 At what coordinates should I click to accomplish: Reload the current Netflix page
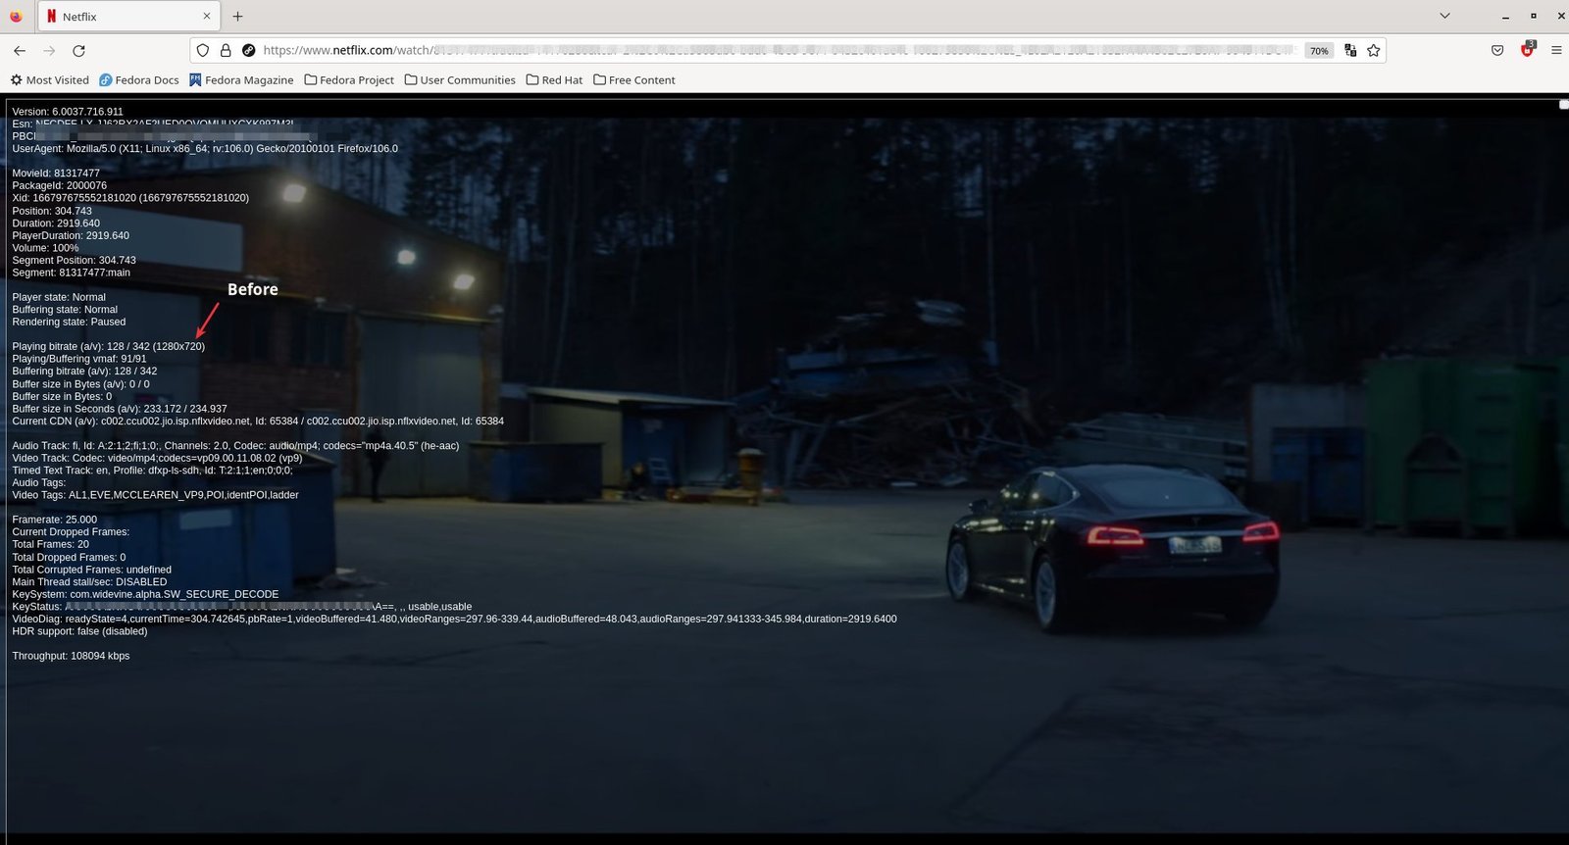(79, 50)
